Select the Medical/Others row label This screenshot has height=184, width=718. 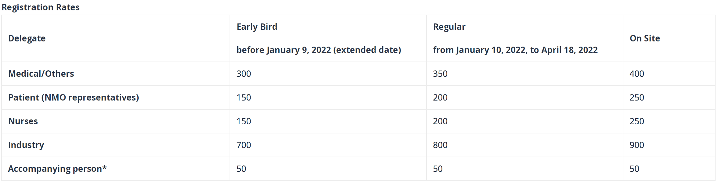click(41, 74)
